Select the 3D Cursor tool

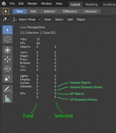tap(8, 39)
